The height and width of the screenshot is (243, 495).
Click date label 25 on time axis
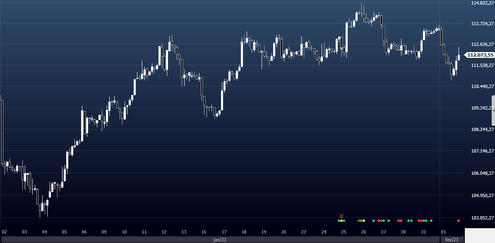point(344,232)
